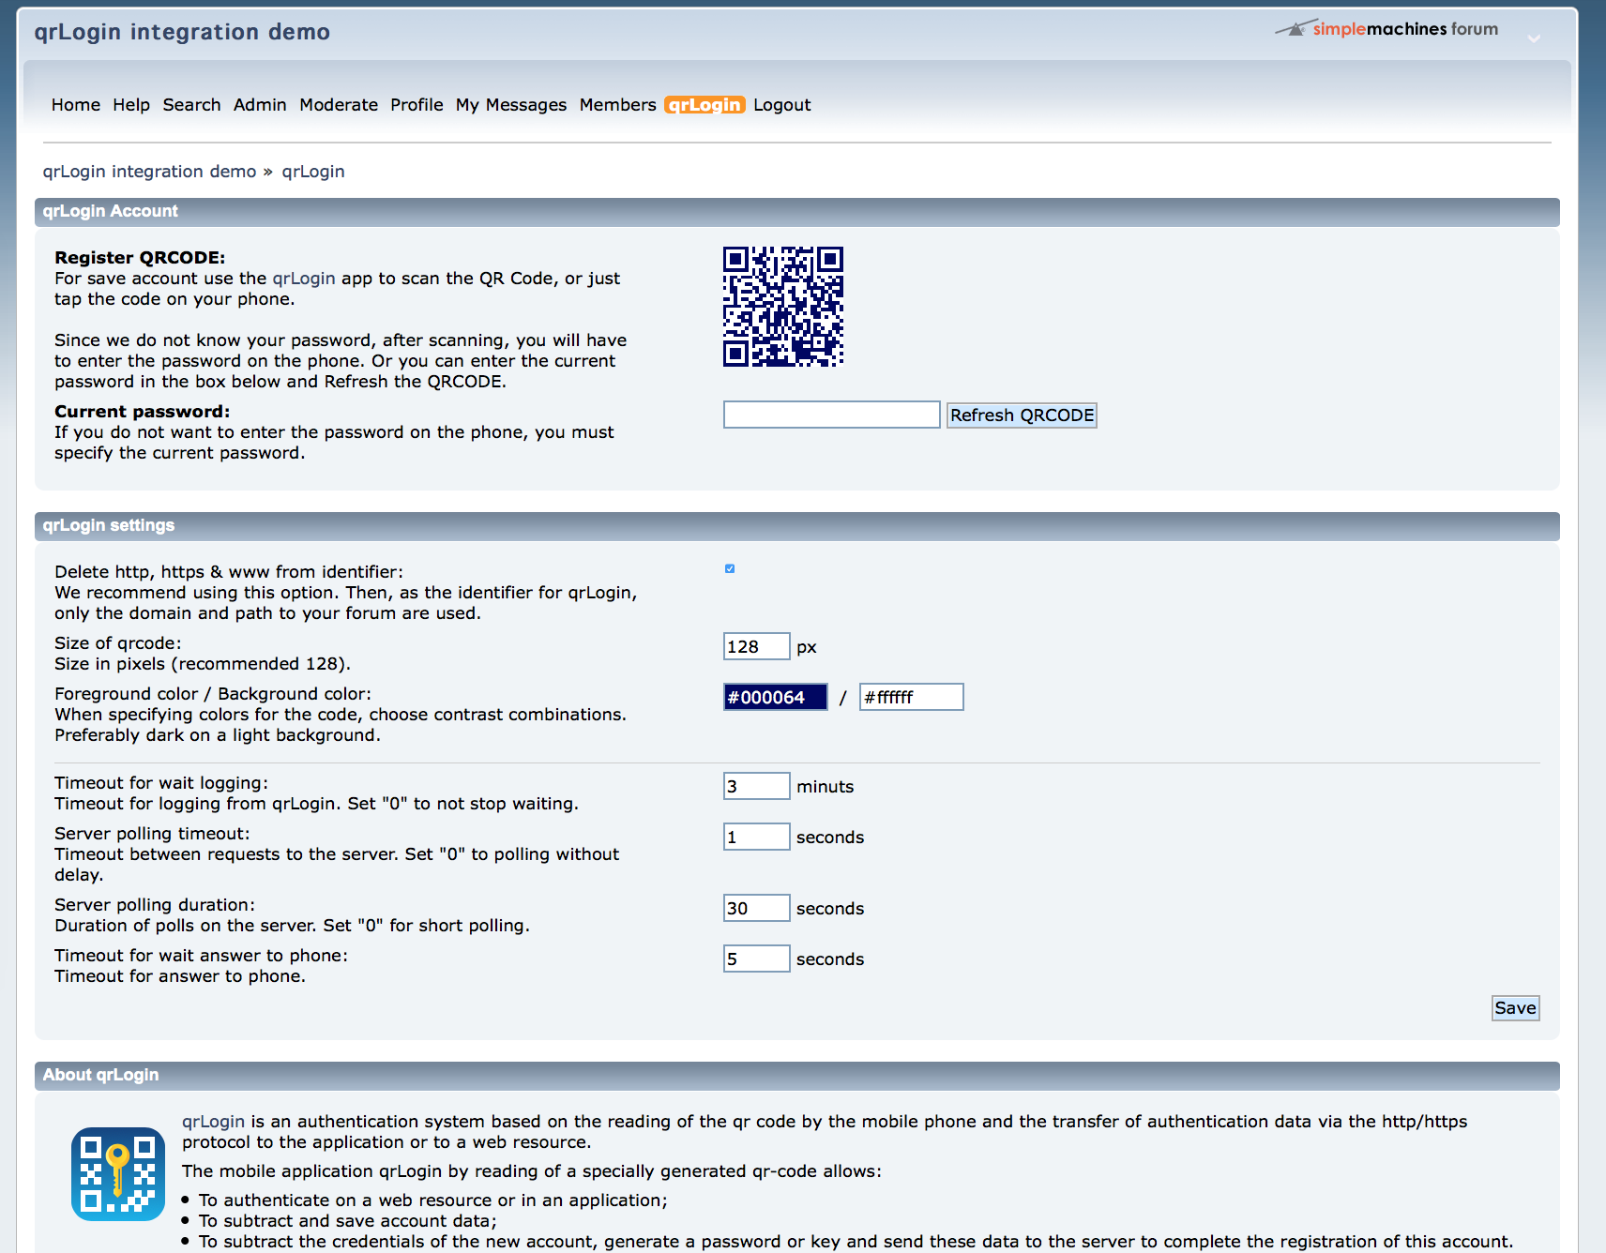Click the 'About qrLogin' section header
1606x1253 pixels.
(797, 1076)
